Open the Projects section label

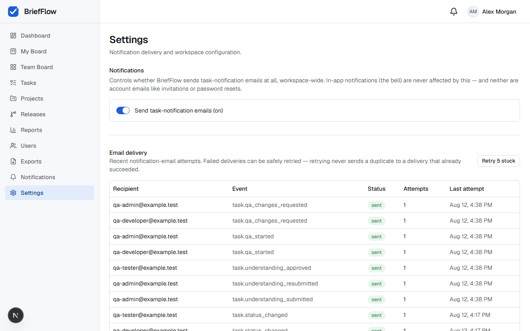tap(32, 98)
